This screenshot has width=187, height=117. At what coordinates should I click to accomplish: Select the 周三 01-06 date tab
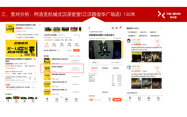pos(54,45)
